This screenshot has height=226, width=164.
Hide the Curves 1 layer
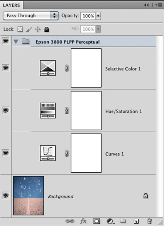[x=6, y=153]
